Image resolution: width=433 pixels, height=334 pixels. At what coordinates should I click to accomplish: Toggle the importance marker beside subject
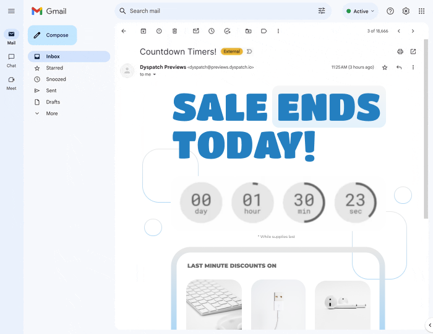[249, 51]
